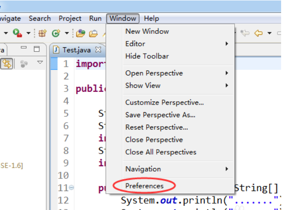Click the Open Task folder icon
Viewport: 282px width, 210px height.
[93, 33]
